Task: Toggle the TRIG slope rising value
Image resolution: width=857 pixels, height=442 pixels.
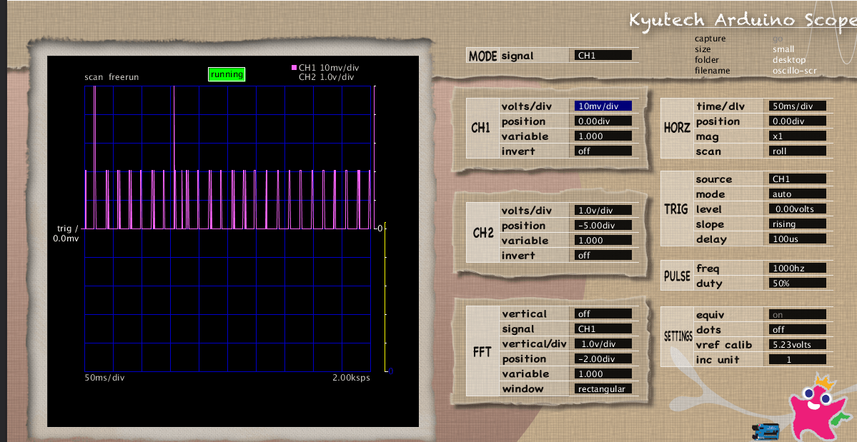Action: point(798,223)
